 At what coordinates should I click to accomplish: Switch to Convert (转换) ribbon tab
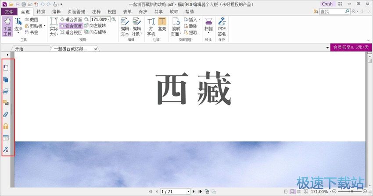point(41,12)
